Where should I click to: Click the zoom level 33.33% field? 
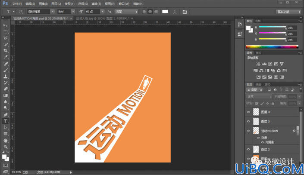point(17,172)
